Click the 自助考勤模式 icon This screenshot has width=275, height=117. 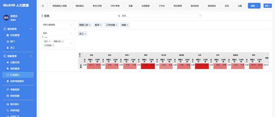(x=8, y=81)
